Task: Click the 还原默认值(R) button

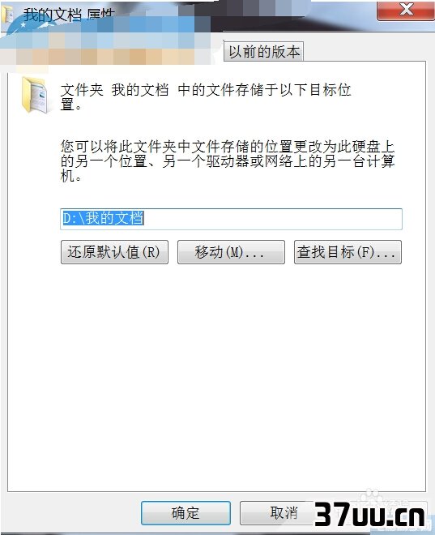Action: (x=114, y=252)
